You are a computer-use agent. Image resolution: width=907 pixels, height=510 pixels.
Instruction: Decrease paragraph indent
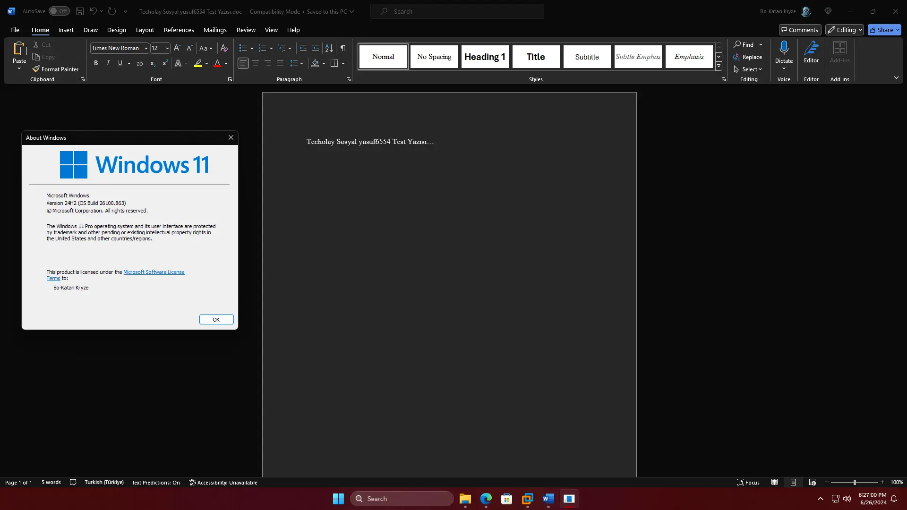pyautogui.click(x=303, y=48)
